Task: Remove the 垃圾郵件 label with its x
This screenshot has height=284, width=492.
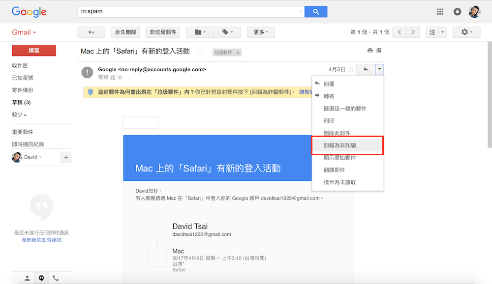Action: [x=238, y=53]
